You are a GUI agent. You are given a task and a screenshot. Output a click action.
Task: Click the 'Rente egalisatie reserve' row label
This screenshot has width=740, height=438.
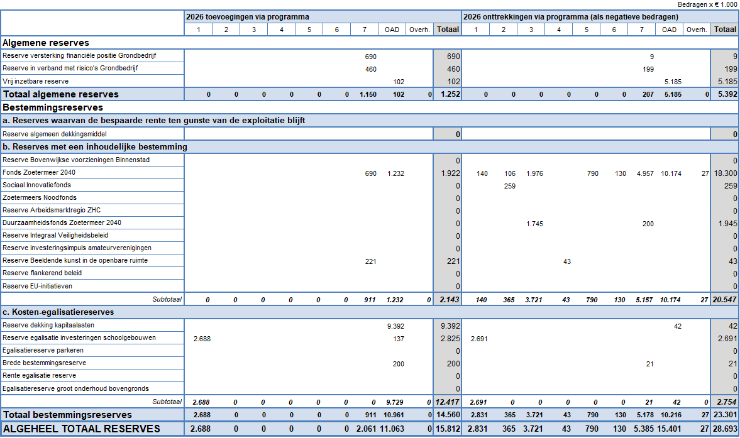pyautogui.click(x=39, y=375)
